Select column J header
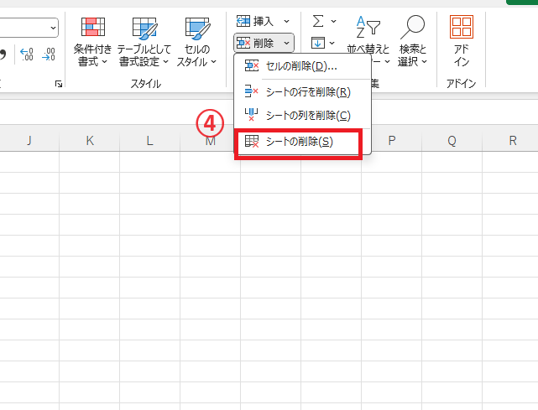The height and width of the screenshot is (410, 538). click(x=29, y=141)
